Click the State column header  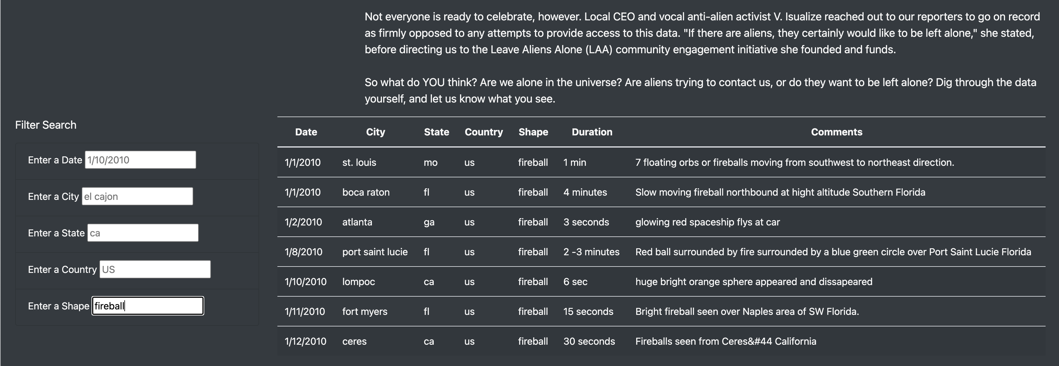coord(437,132)
